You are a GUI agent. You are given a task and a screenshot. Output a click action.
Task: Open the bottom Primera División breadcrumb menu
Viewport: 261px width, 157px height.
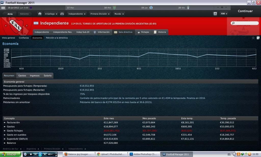click(54, 149)
